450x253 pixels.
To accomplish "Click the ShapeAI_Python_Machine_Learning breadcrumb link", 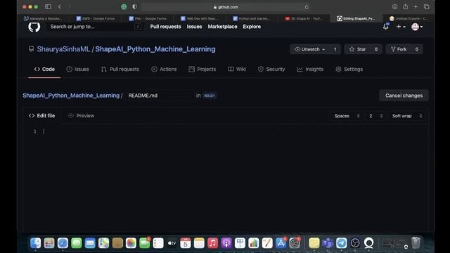I will (71, 96).
